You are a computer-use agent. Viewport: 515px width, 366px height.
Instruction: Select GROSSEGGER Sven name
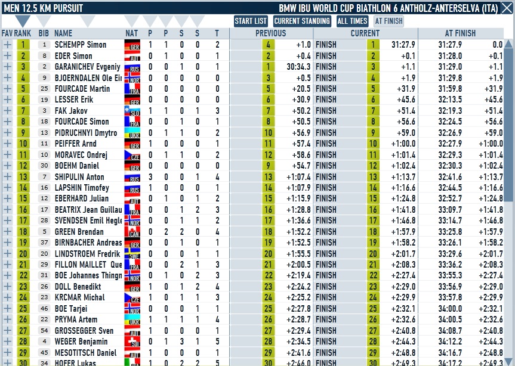coord(84,331)
